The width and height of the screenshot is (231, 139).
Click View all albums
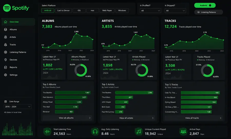tap(67, 118)
